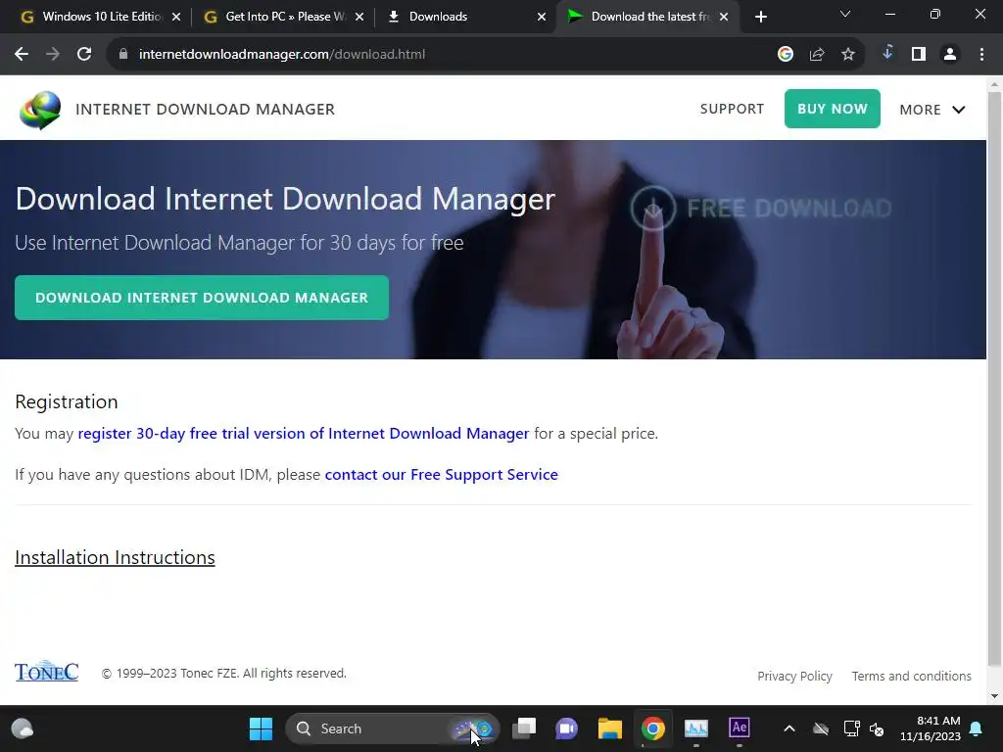
Task: Open the downloads arrow icon in the toolbar
Action: click(887, 53)
